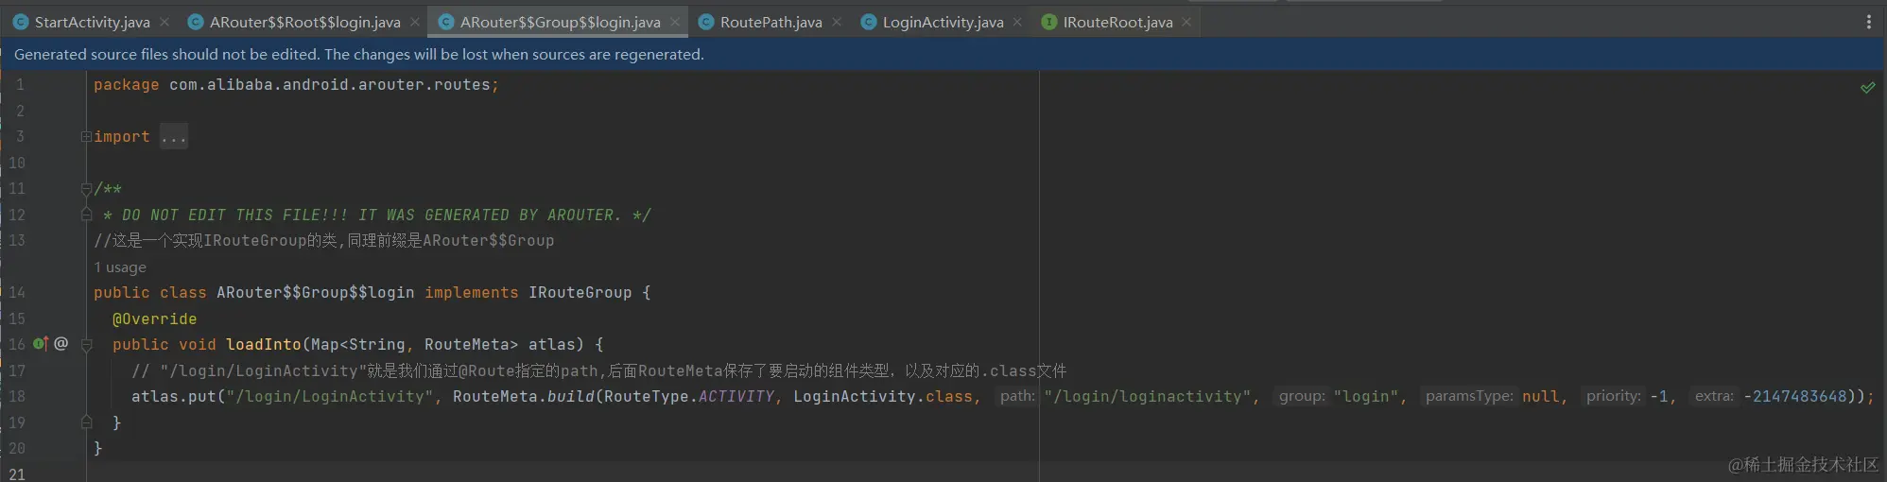The width and height of the screenshot is (1887, 482).
Task: Click the fold end marker on line 19
Action: (x=86, y=422)
